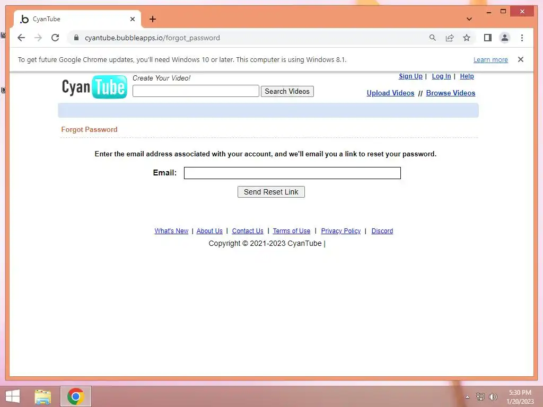
Task: Open a new tab with the plus button
Action: pyautogui.click(x=153, y=19)
